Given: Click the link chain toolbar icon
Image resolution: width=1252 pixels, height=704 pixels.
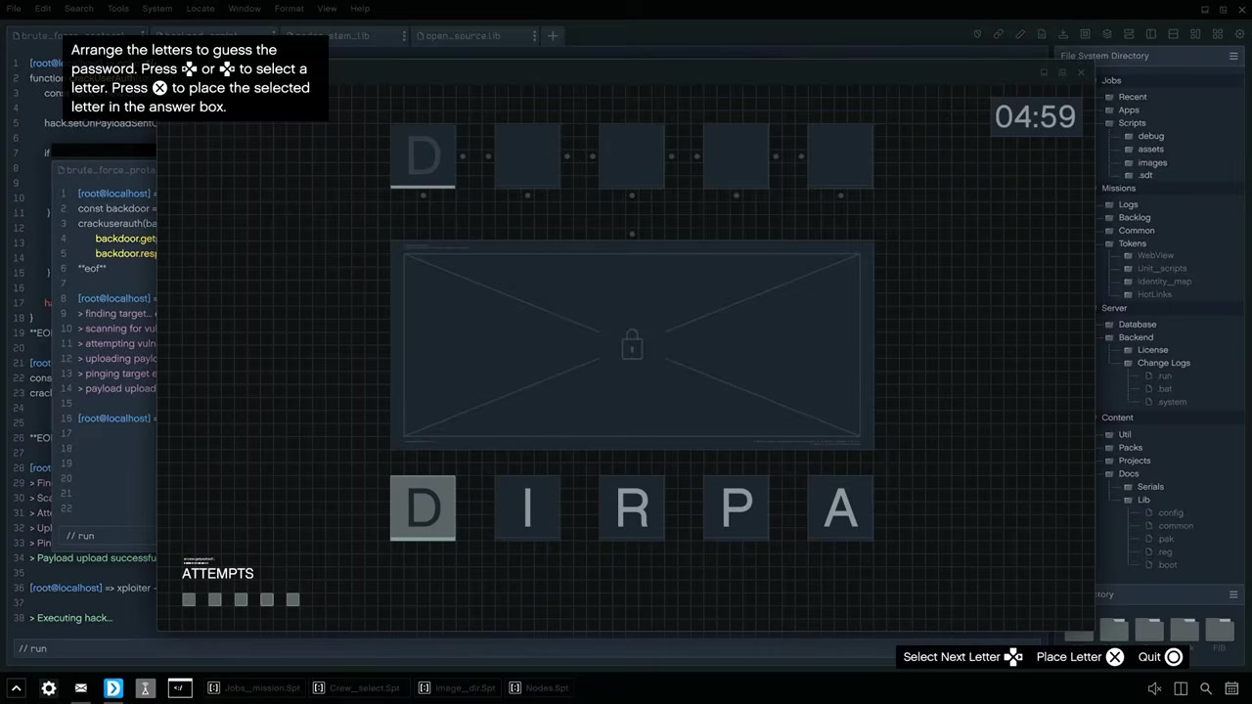Looking at the screenshot, I should (x=999, y=34).
